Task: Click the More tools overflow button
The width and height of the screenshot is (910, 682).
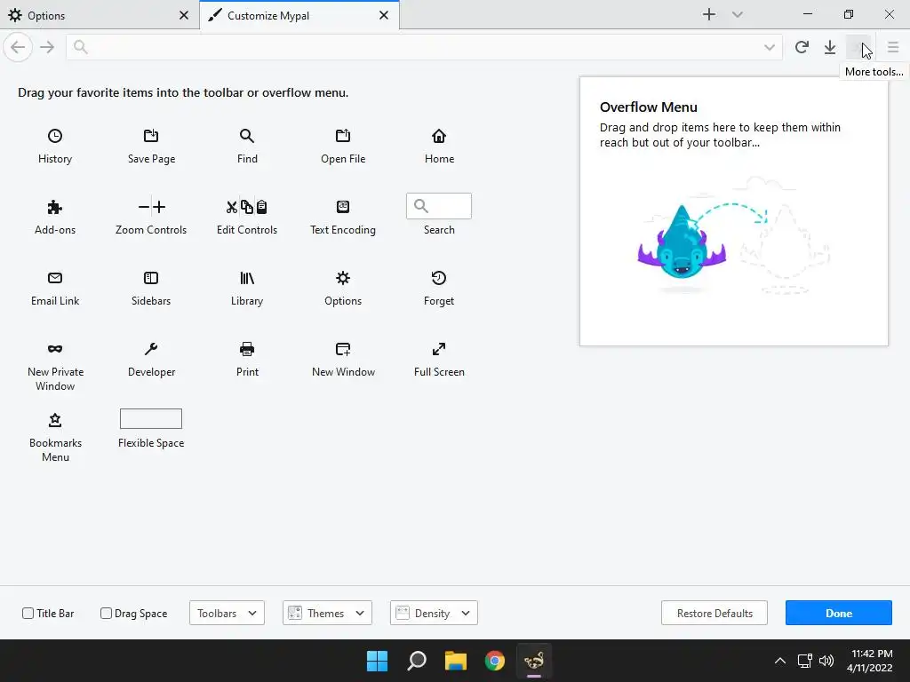Action: pos(858,48)
